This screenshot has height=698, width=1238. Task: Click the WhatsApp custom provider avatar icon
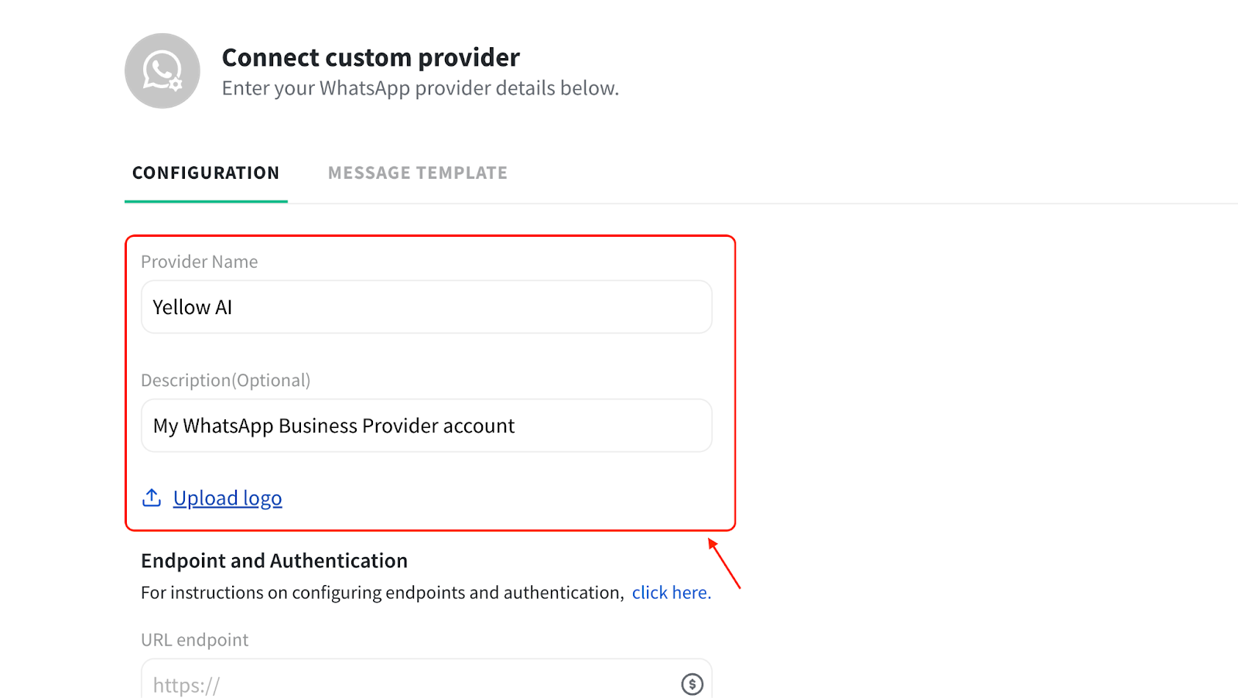[x=162, y=70]
